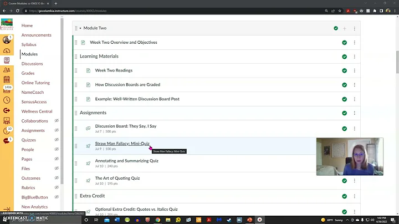The image size is (399, 224).
Task: Click the red arrow Commons icon
Action: 7,110
